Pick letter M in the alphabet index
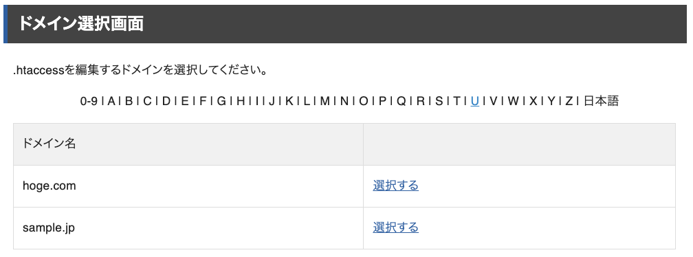Screen dimensions: 693x257 (x=324, y=101)
